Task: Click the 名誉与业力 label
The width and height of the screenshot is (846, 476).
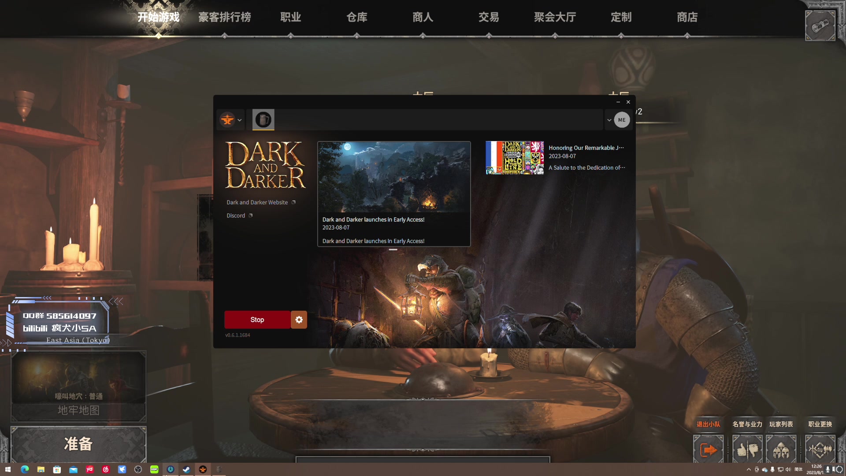Action: (x=747, y=424)
